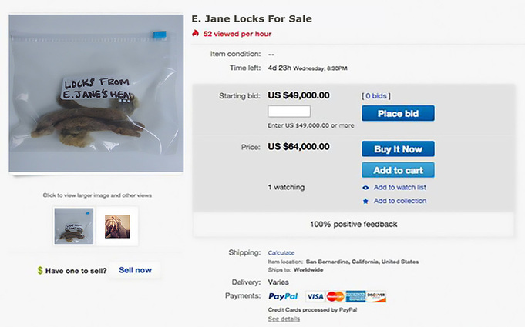Click the PayPal logo in Payments
This screenshot has height=327, width=525.
(283, 296)
